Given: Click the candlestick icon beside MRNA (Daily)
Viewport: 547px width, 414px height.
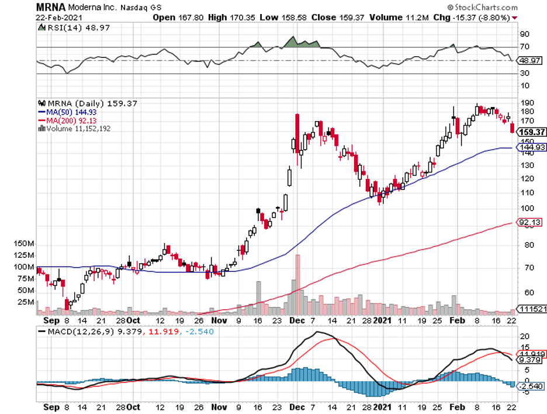Looking at the screenshot, I should (x=40, y=103).
